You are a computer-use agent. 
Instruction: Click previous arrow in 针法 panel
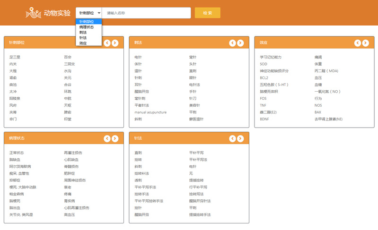coord(232,138)
